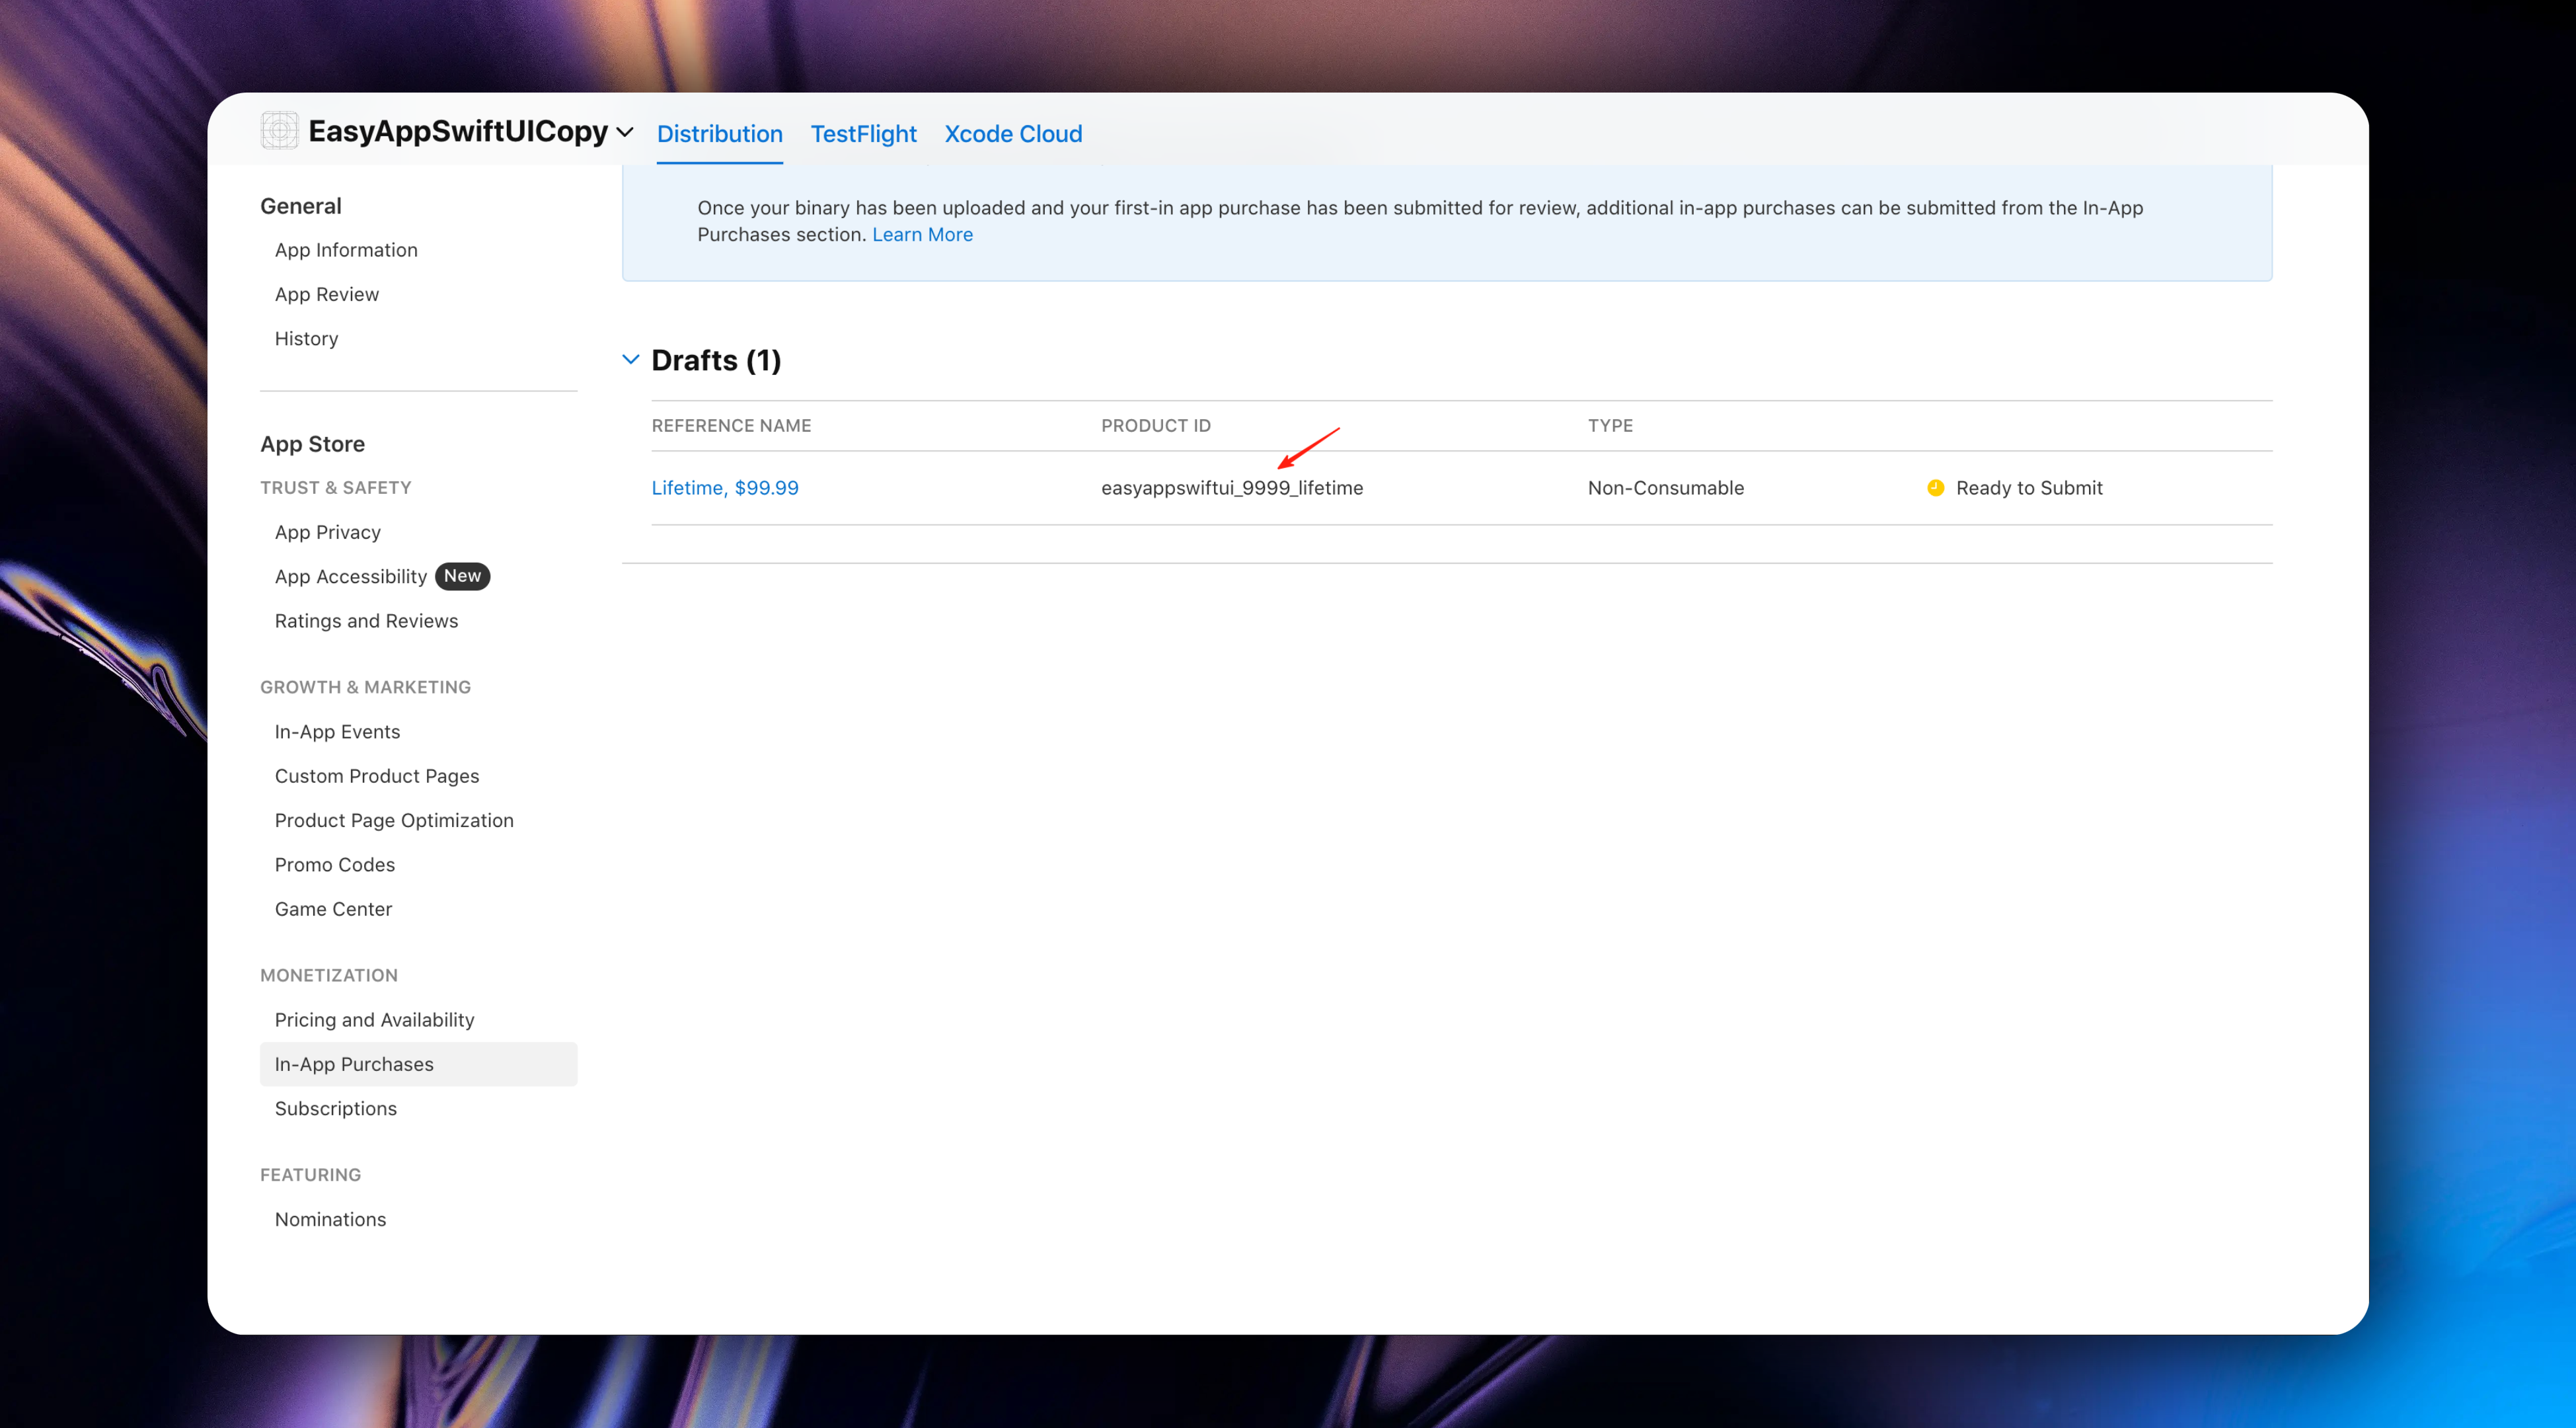Go to App Review section
The image size is (2576, 1428).
click(326, 294)
